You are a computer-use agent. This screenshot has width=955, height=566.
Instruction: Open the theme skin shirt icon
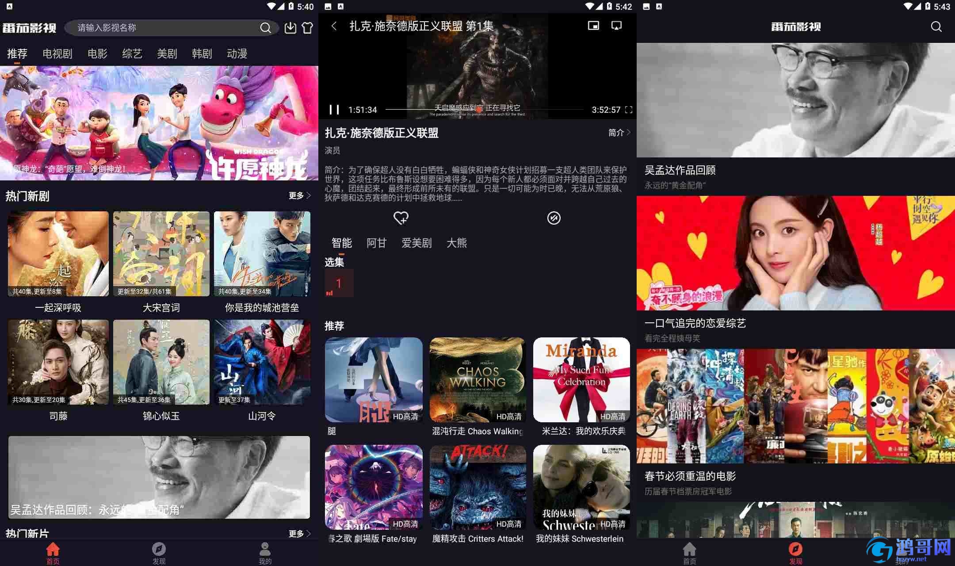pos(307,28)
